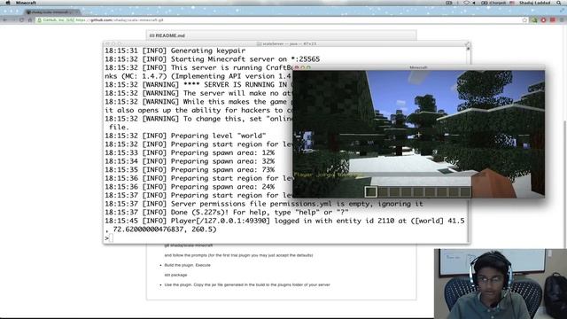Click the terminal vertical scrollbar
The width and height of the screenshot is (567, 319).
[469, 144]
